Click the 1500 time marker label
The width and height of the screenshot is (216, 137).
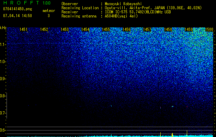(x=209, y=29)
